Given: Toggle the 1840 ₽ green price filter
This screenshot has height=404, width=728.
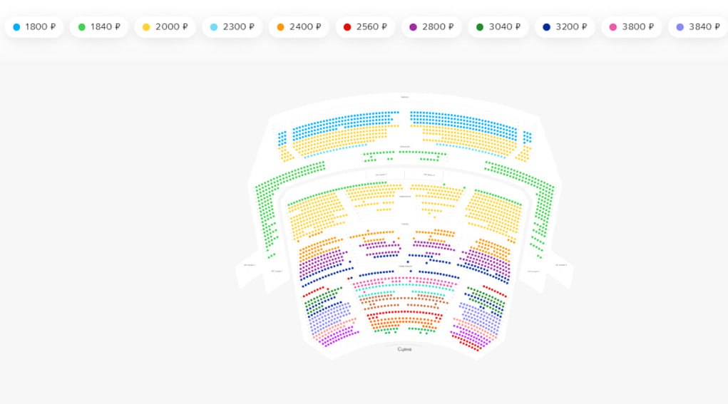Looking at the screenshot, I should tap(99, 27).
